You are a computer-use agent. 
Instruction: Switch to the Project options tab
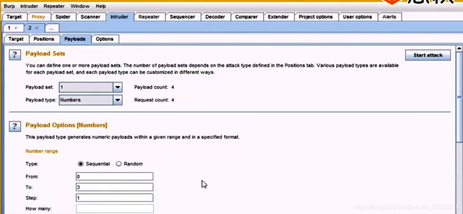(316, 17)
